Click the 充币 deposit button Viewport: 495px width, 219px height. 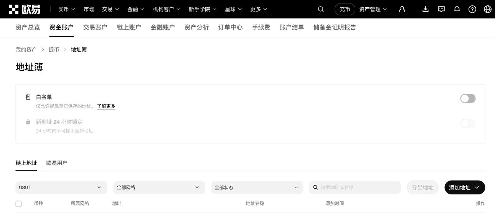(x=345, y=9)
